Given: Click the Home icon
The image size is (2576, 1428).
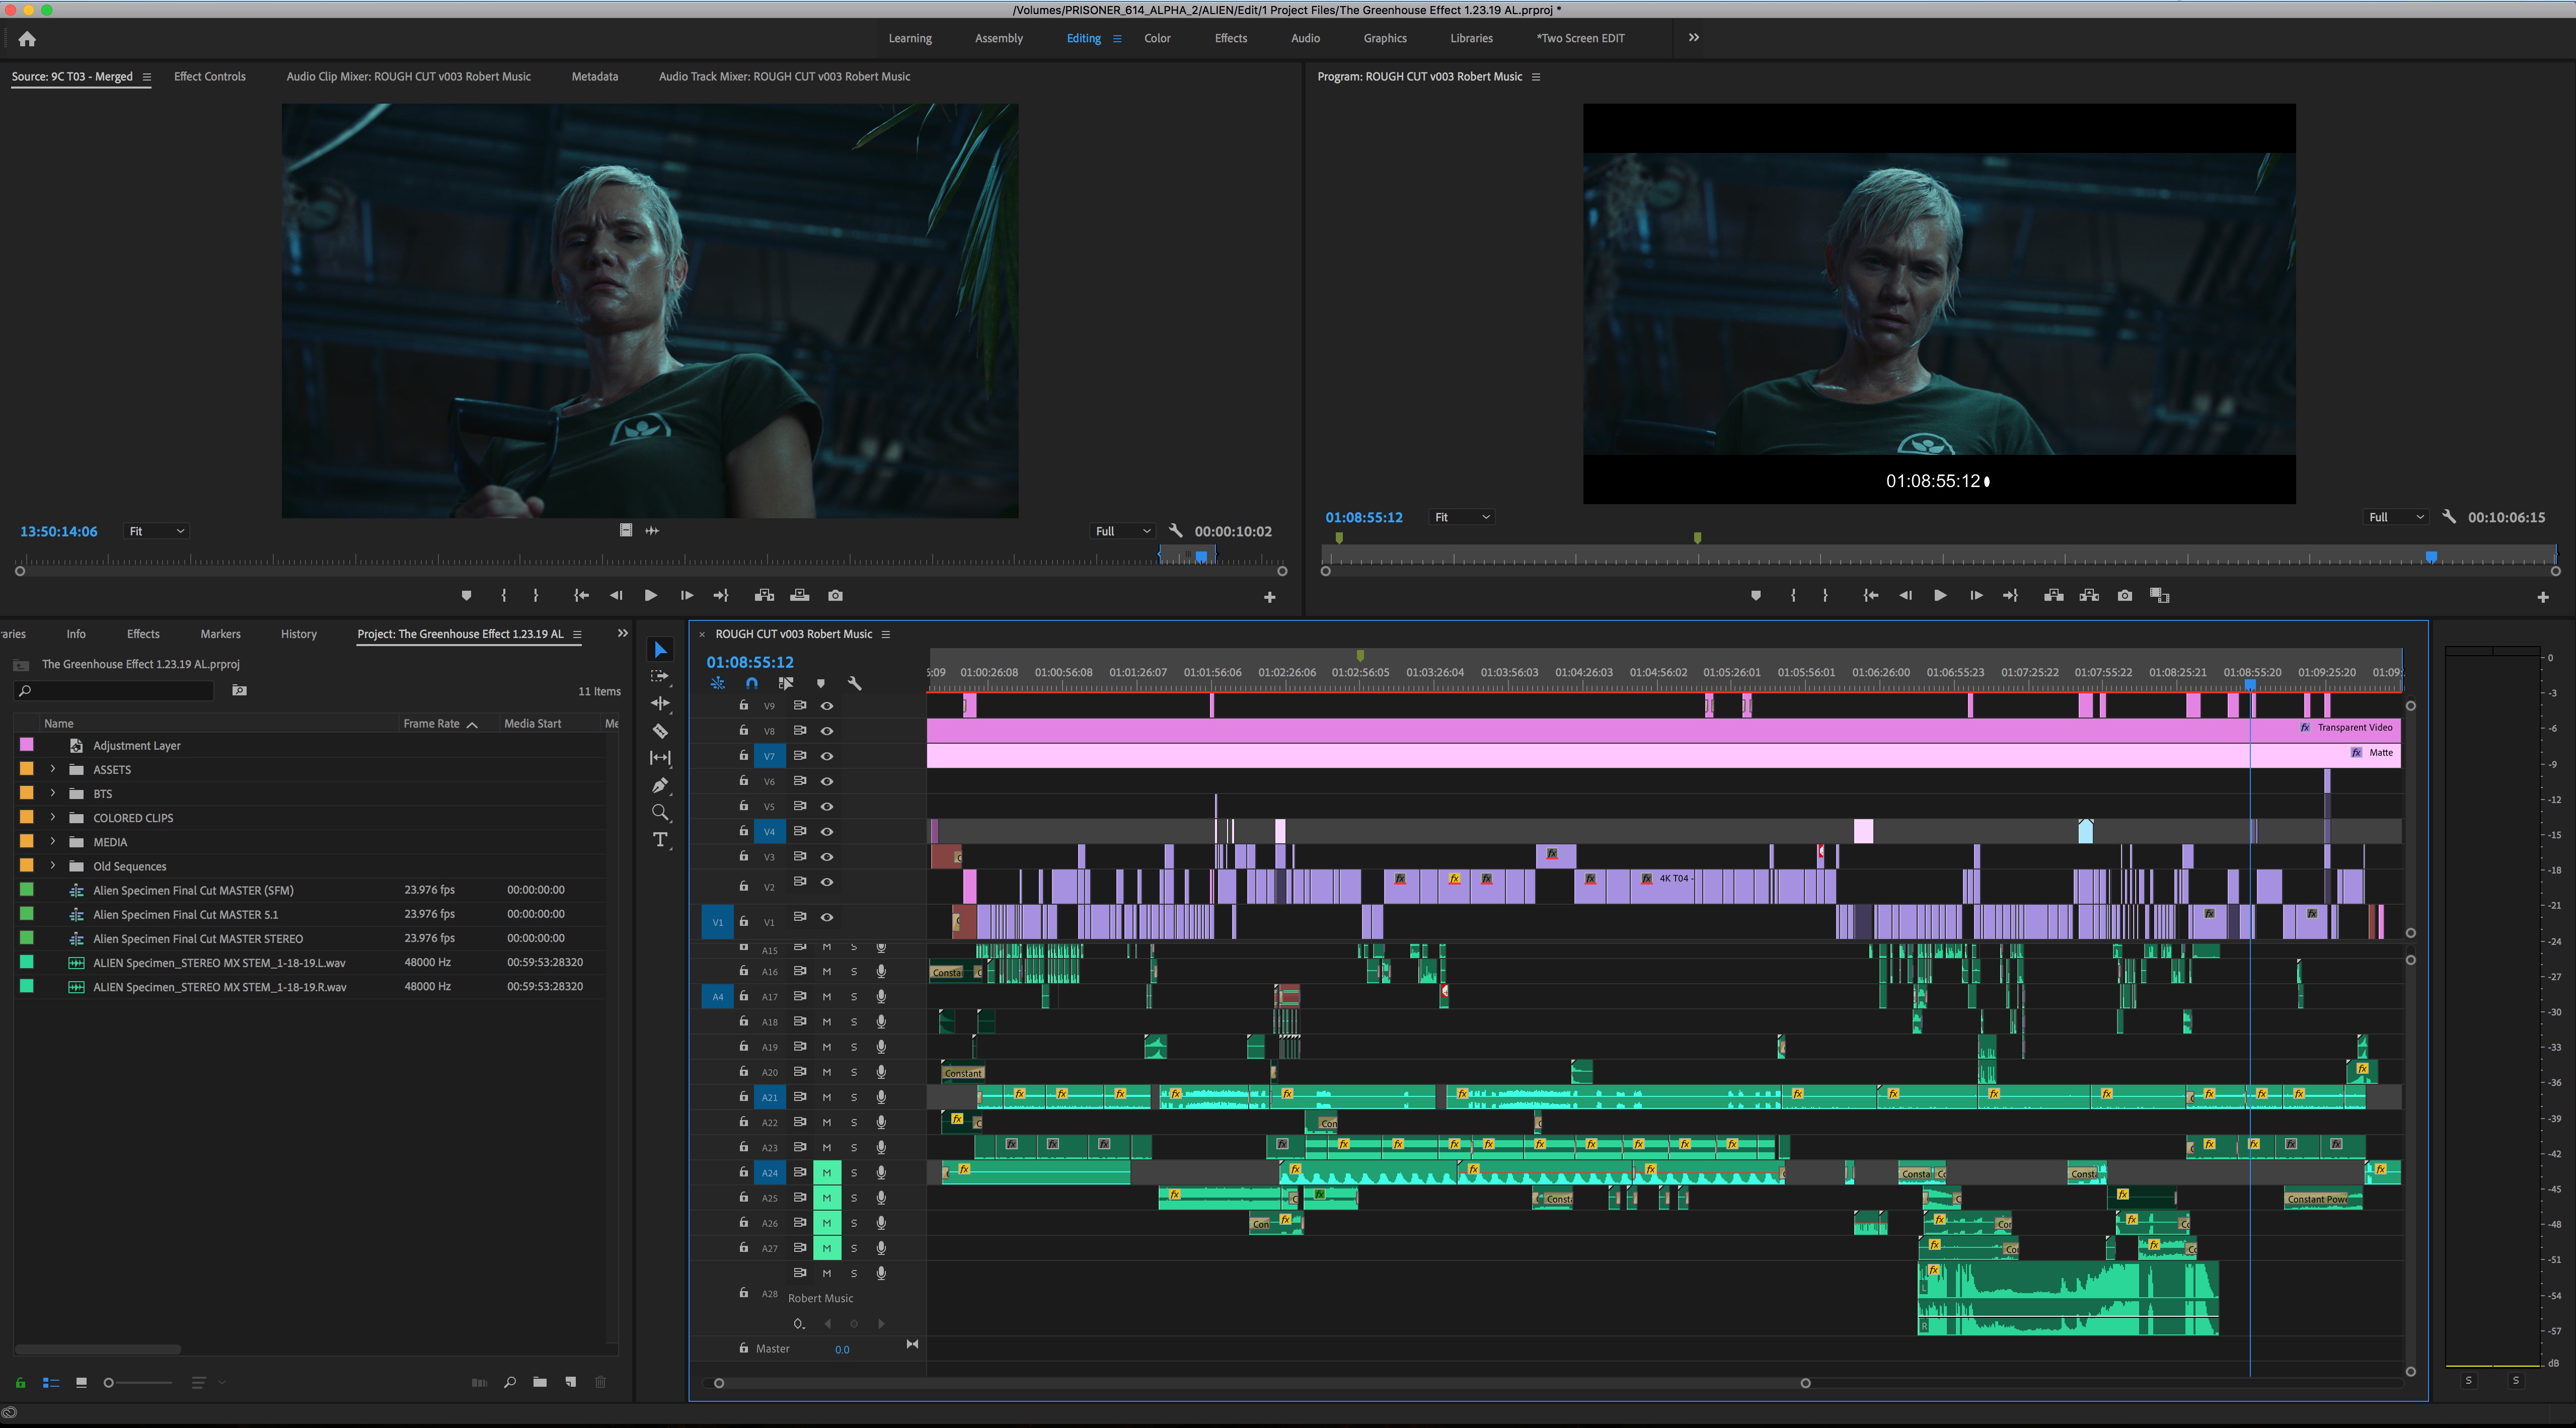Looking at the screenshot, I should (x=27, y=39).
